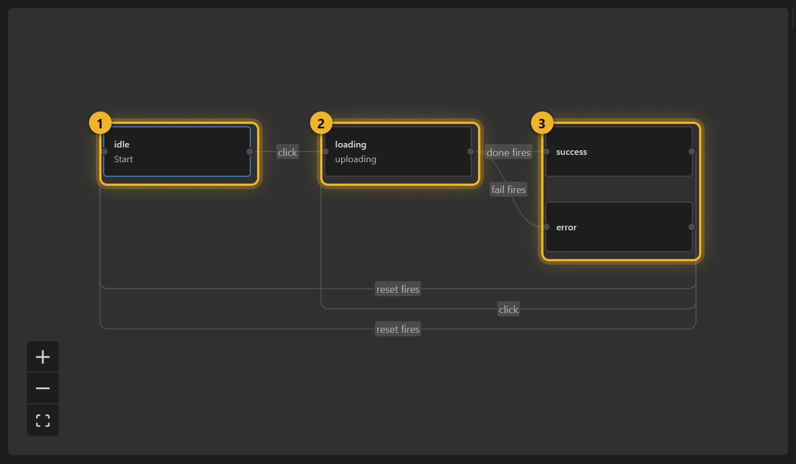Click the 'fail fires' transition label

pyautogui.click(x=508, y=190)
